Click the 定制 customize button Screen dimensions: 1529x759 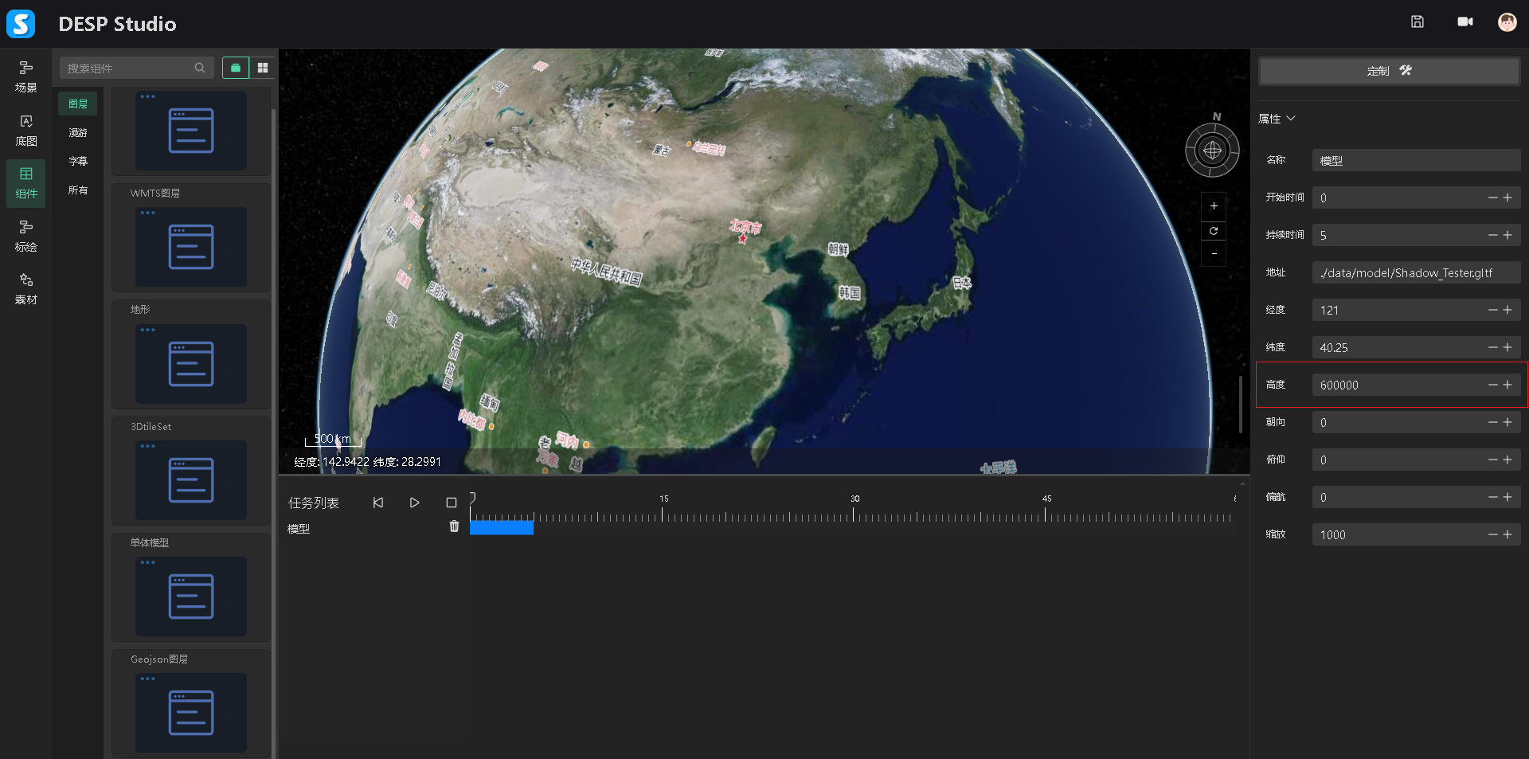click(x=1388, y=71)
